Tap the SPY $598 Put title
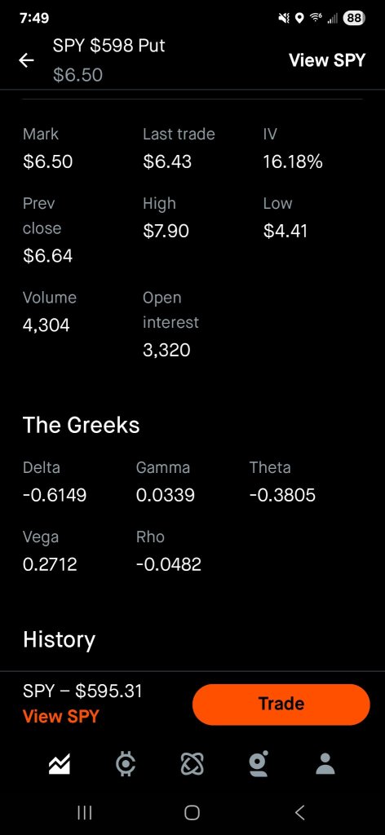The height and width of the screenshot is (835, 385). [x=108, y=46]
